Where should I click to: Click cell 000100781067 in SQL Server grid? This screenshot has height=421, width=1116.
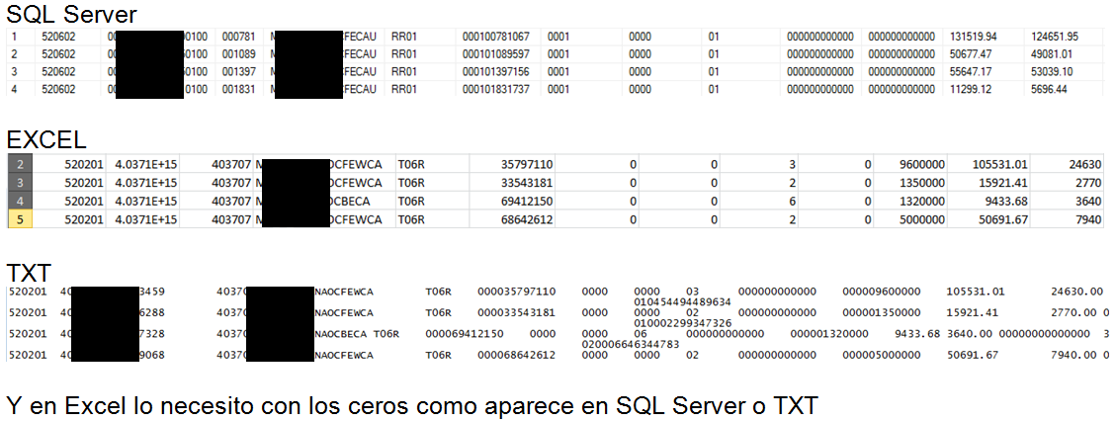[496, 37]
